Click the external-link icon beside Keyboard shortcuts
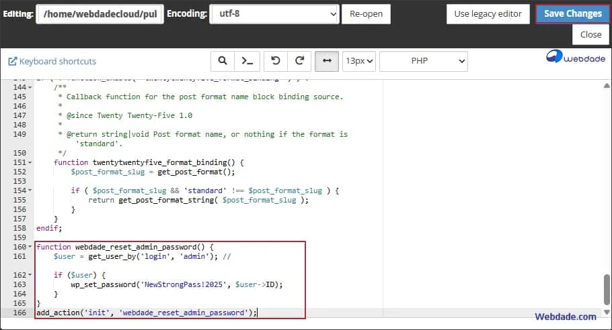612x330 pixels. 12,62
